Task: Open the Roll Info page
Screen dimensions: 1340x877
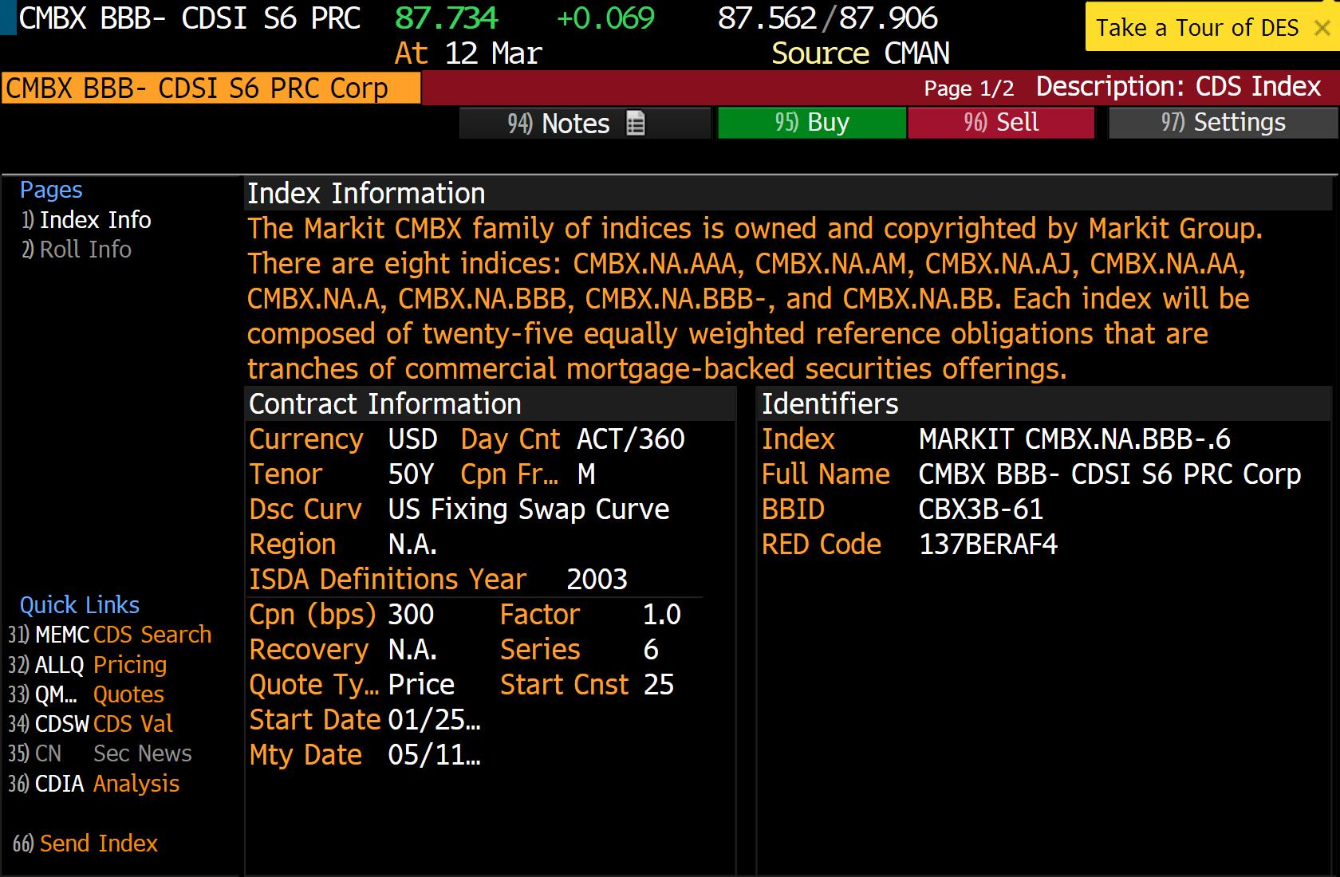Action: [85, 250]
